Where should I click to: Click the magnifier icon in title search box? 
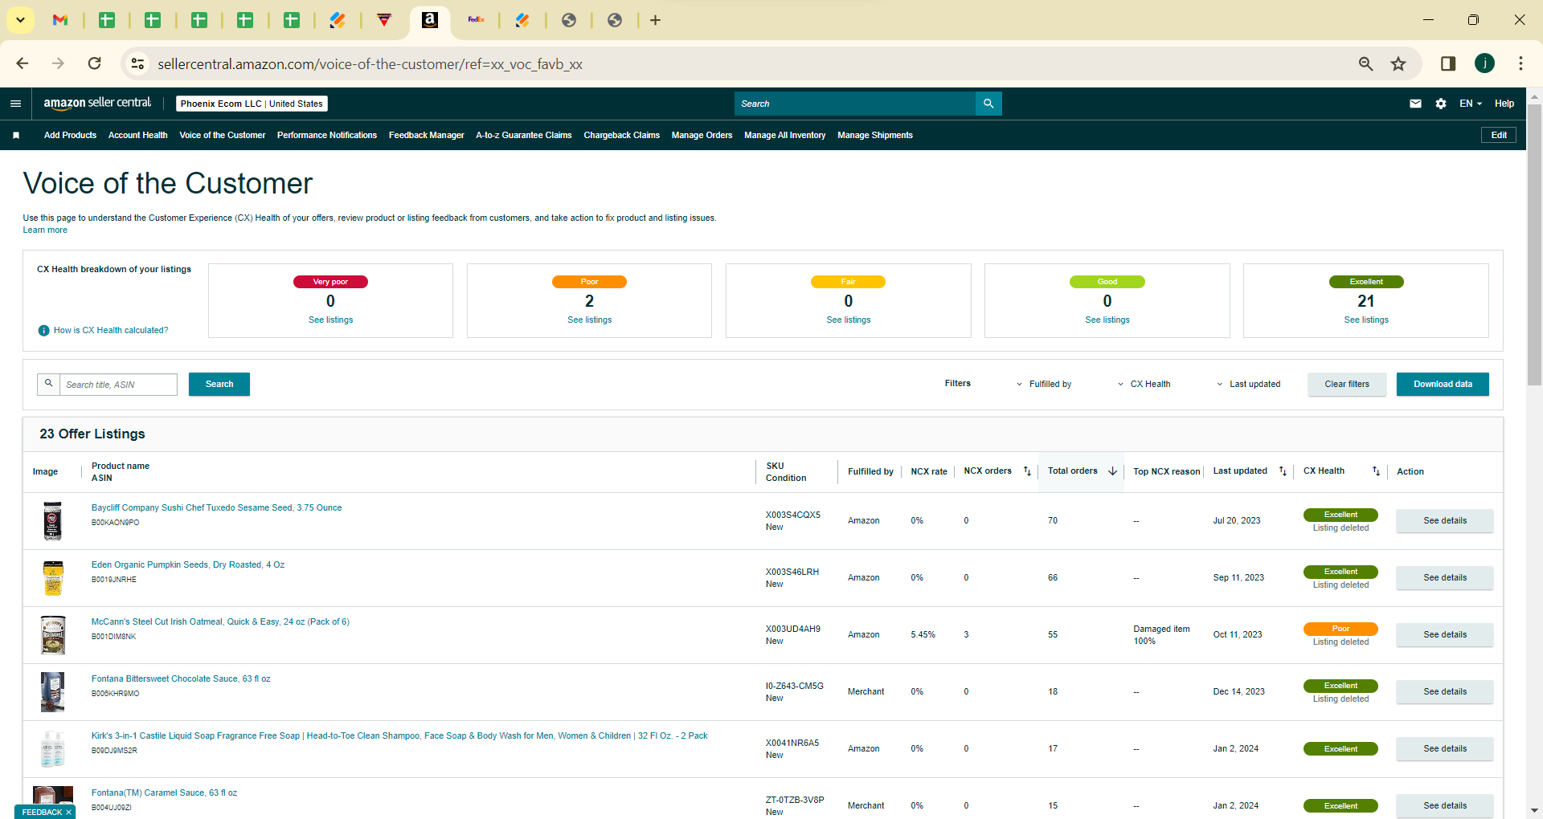(x=48, y=384)
